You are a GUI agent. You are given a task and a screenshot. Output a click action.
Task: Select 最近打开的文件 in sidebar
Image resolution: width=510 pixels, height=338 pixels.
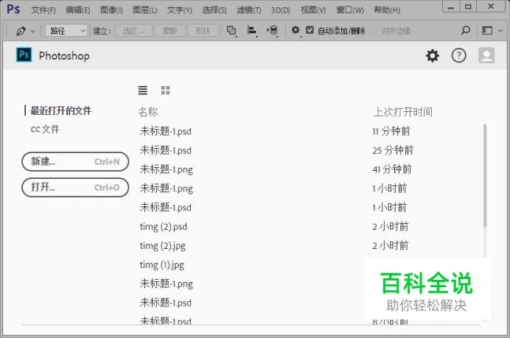tap(61, 110)
